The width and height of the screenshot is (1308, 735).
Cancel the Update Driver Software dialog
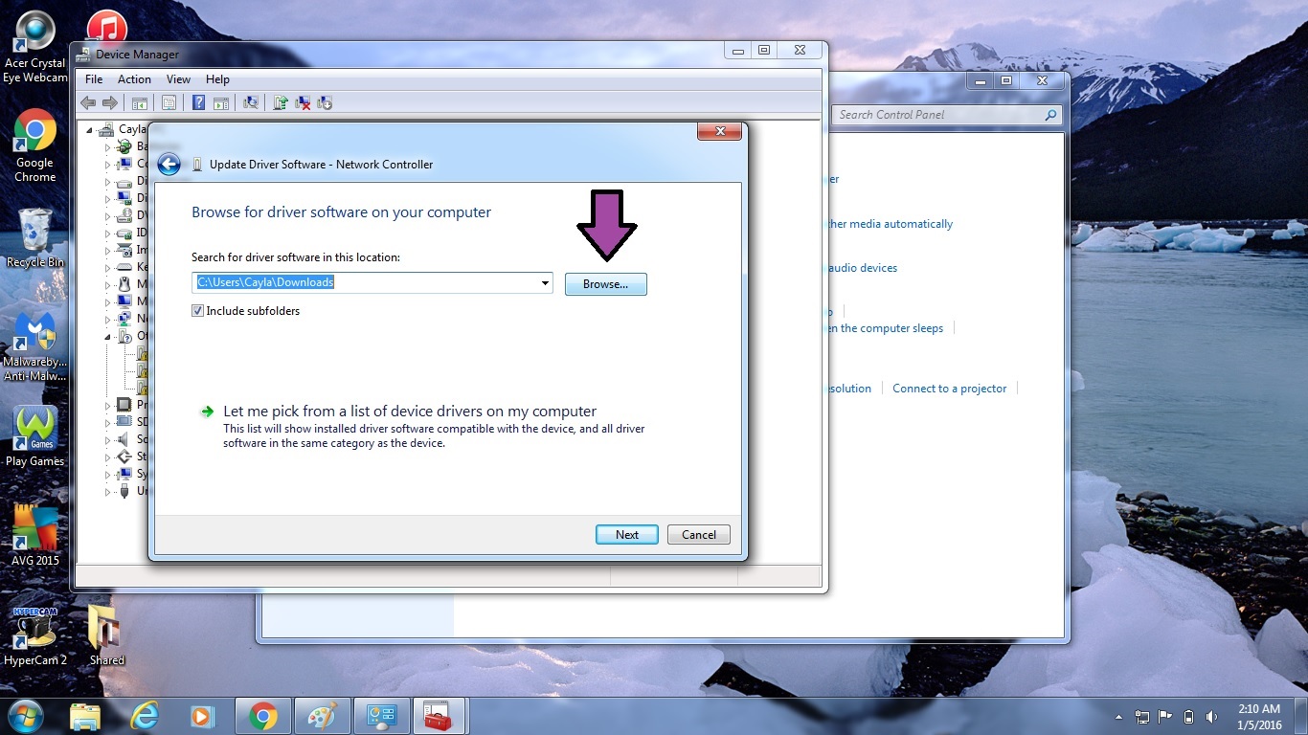tap(699, 534)
